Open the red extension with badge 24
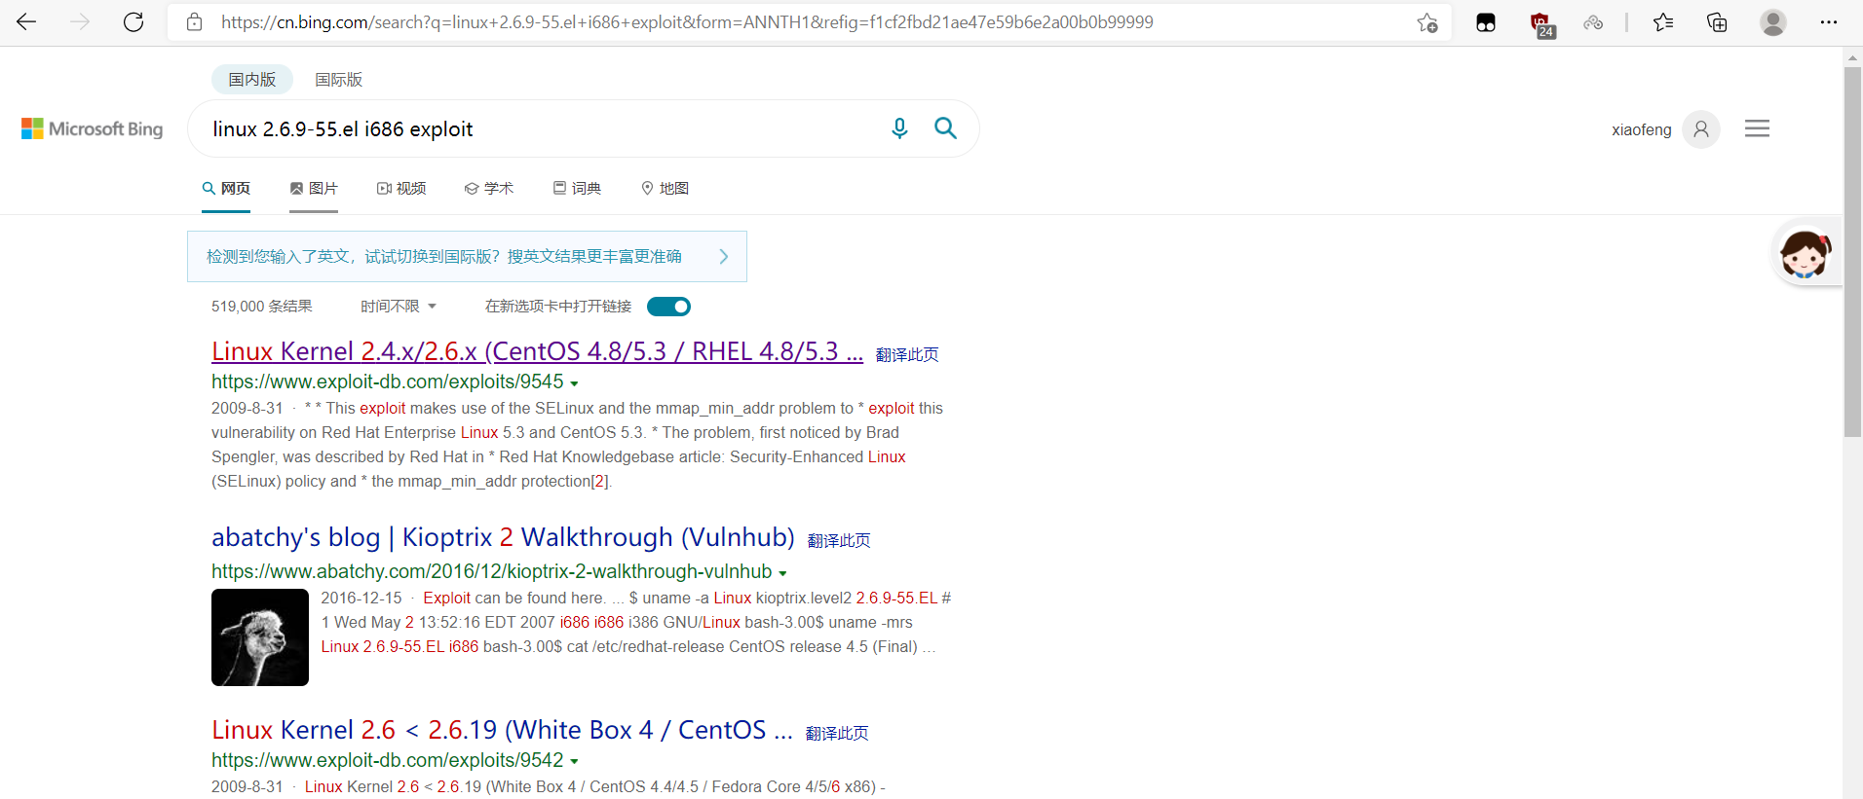Viewport: 1863px width, 799px height. (1540, 23)
